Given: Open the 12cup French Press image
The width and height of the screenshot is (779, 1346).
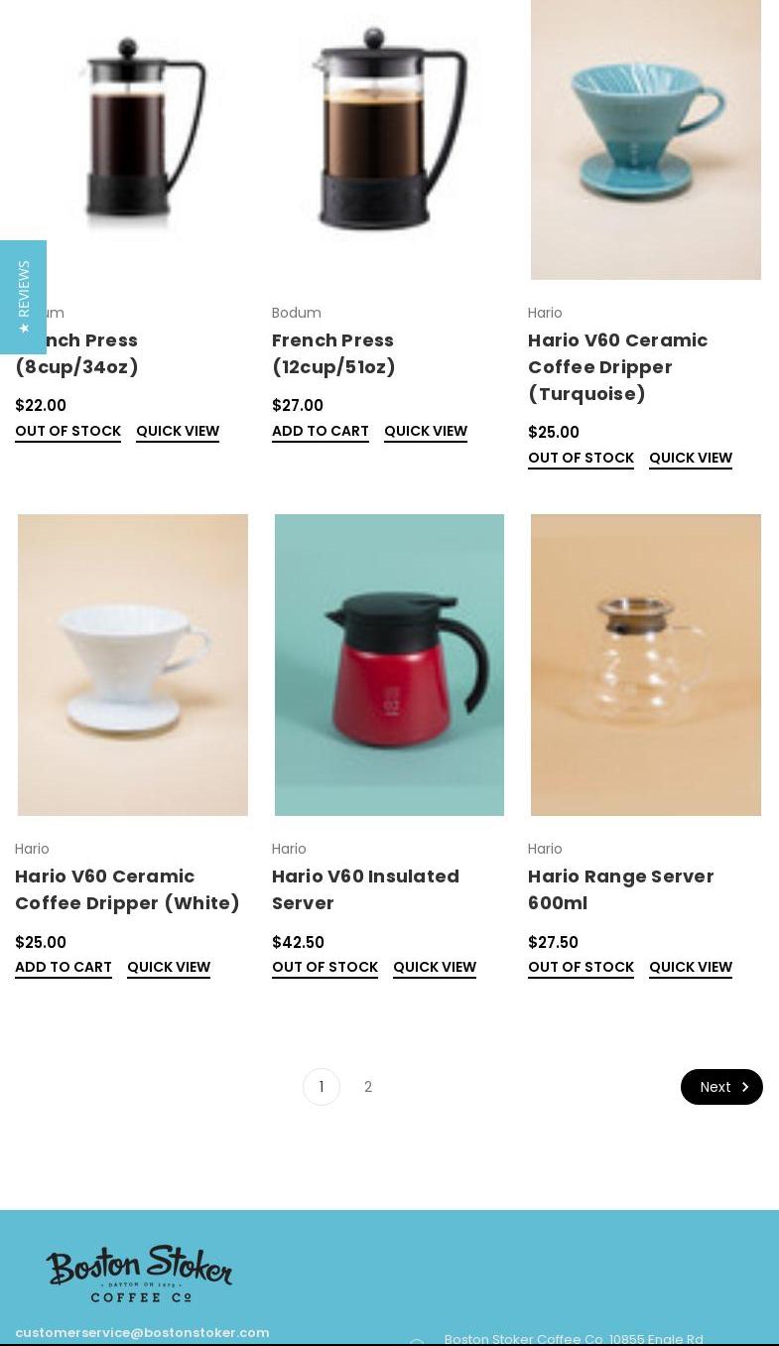Looking at the screenshot, I should pos(389,139).
